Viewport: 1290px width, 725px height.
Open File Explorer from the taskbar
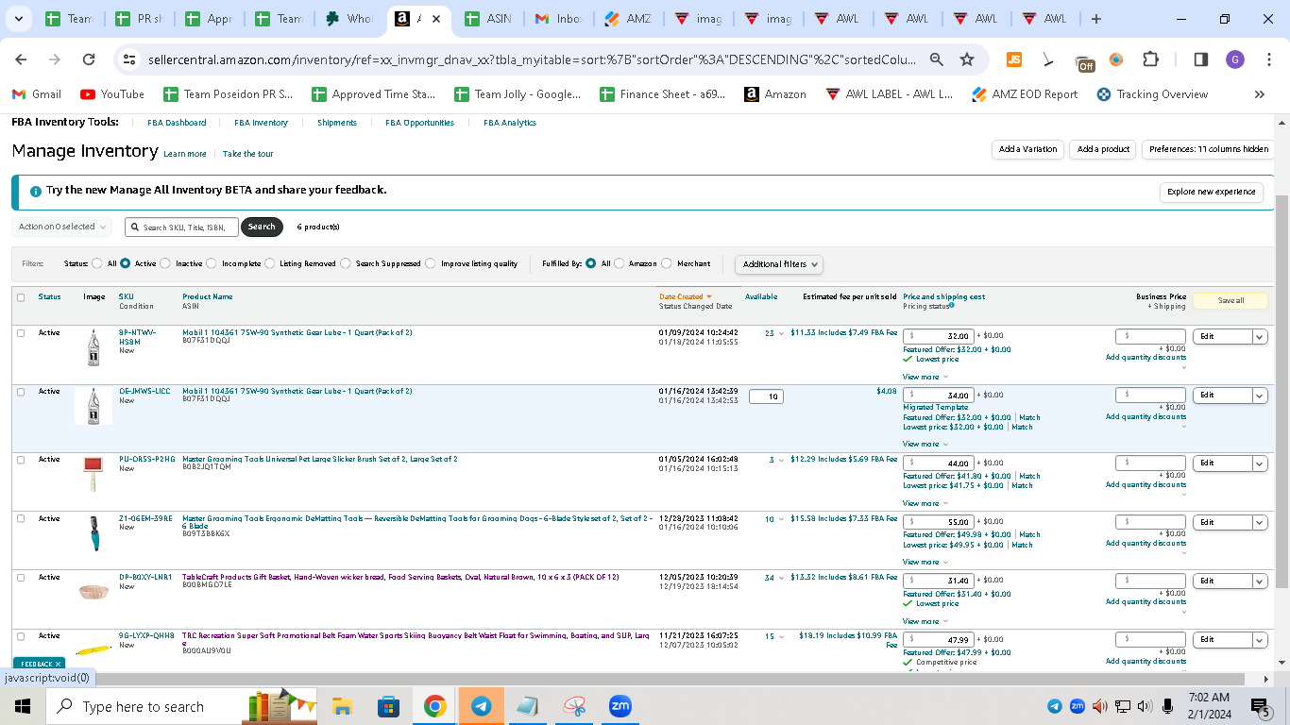[x=342, y=706]
